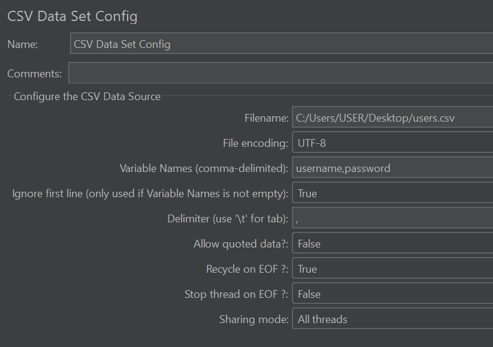493x347 pixels.
Task: Click the Variable Names (comma-delimited) label
Action: pos(204,168)
